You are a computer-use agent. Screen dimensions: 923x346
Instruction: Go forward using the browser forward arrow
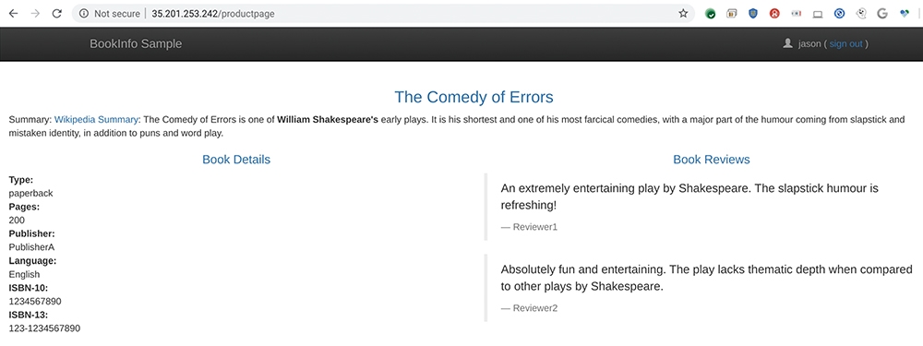click(35, 14)
